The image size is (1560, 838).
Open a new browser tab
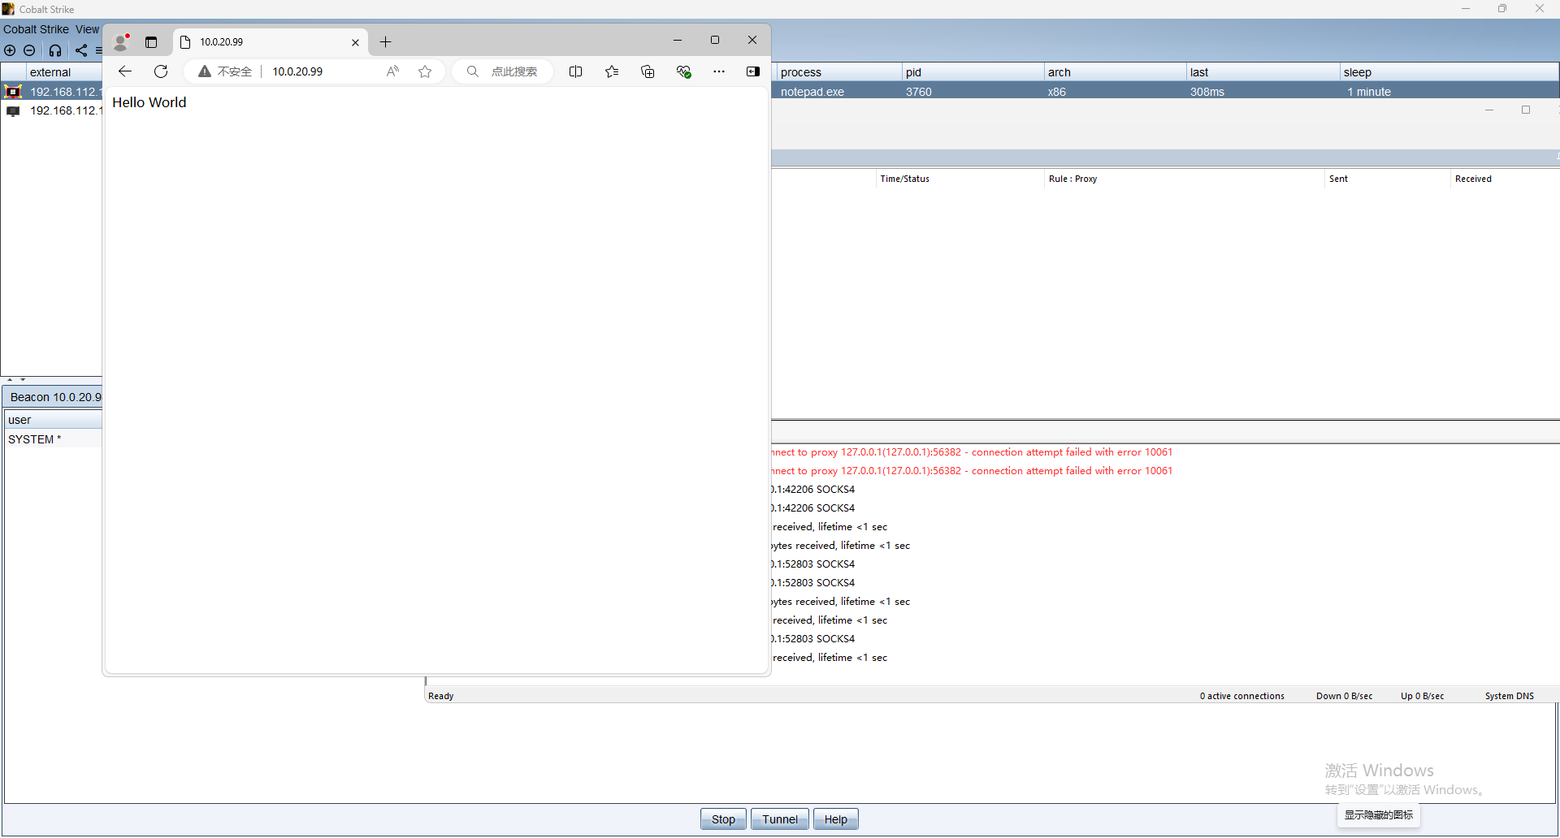[386, 42]
